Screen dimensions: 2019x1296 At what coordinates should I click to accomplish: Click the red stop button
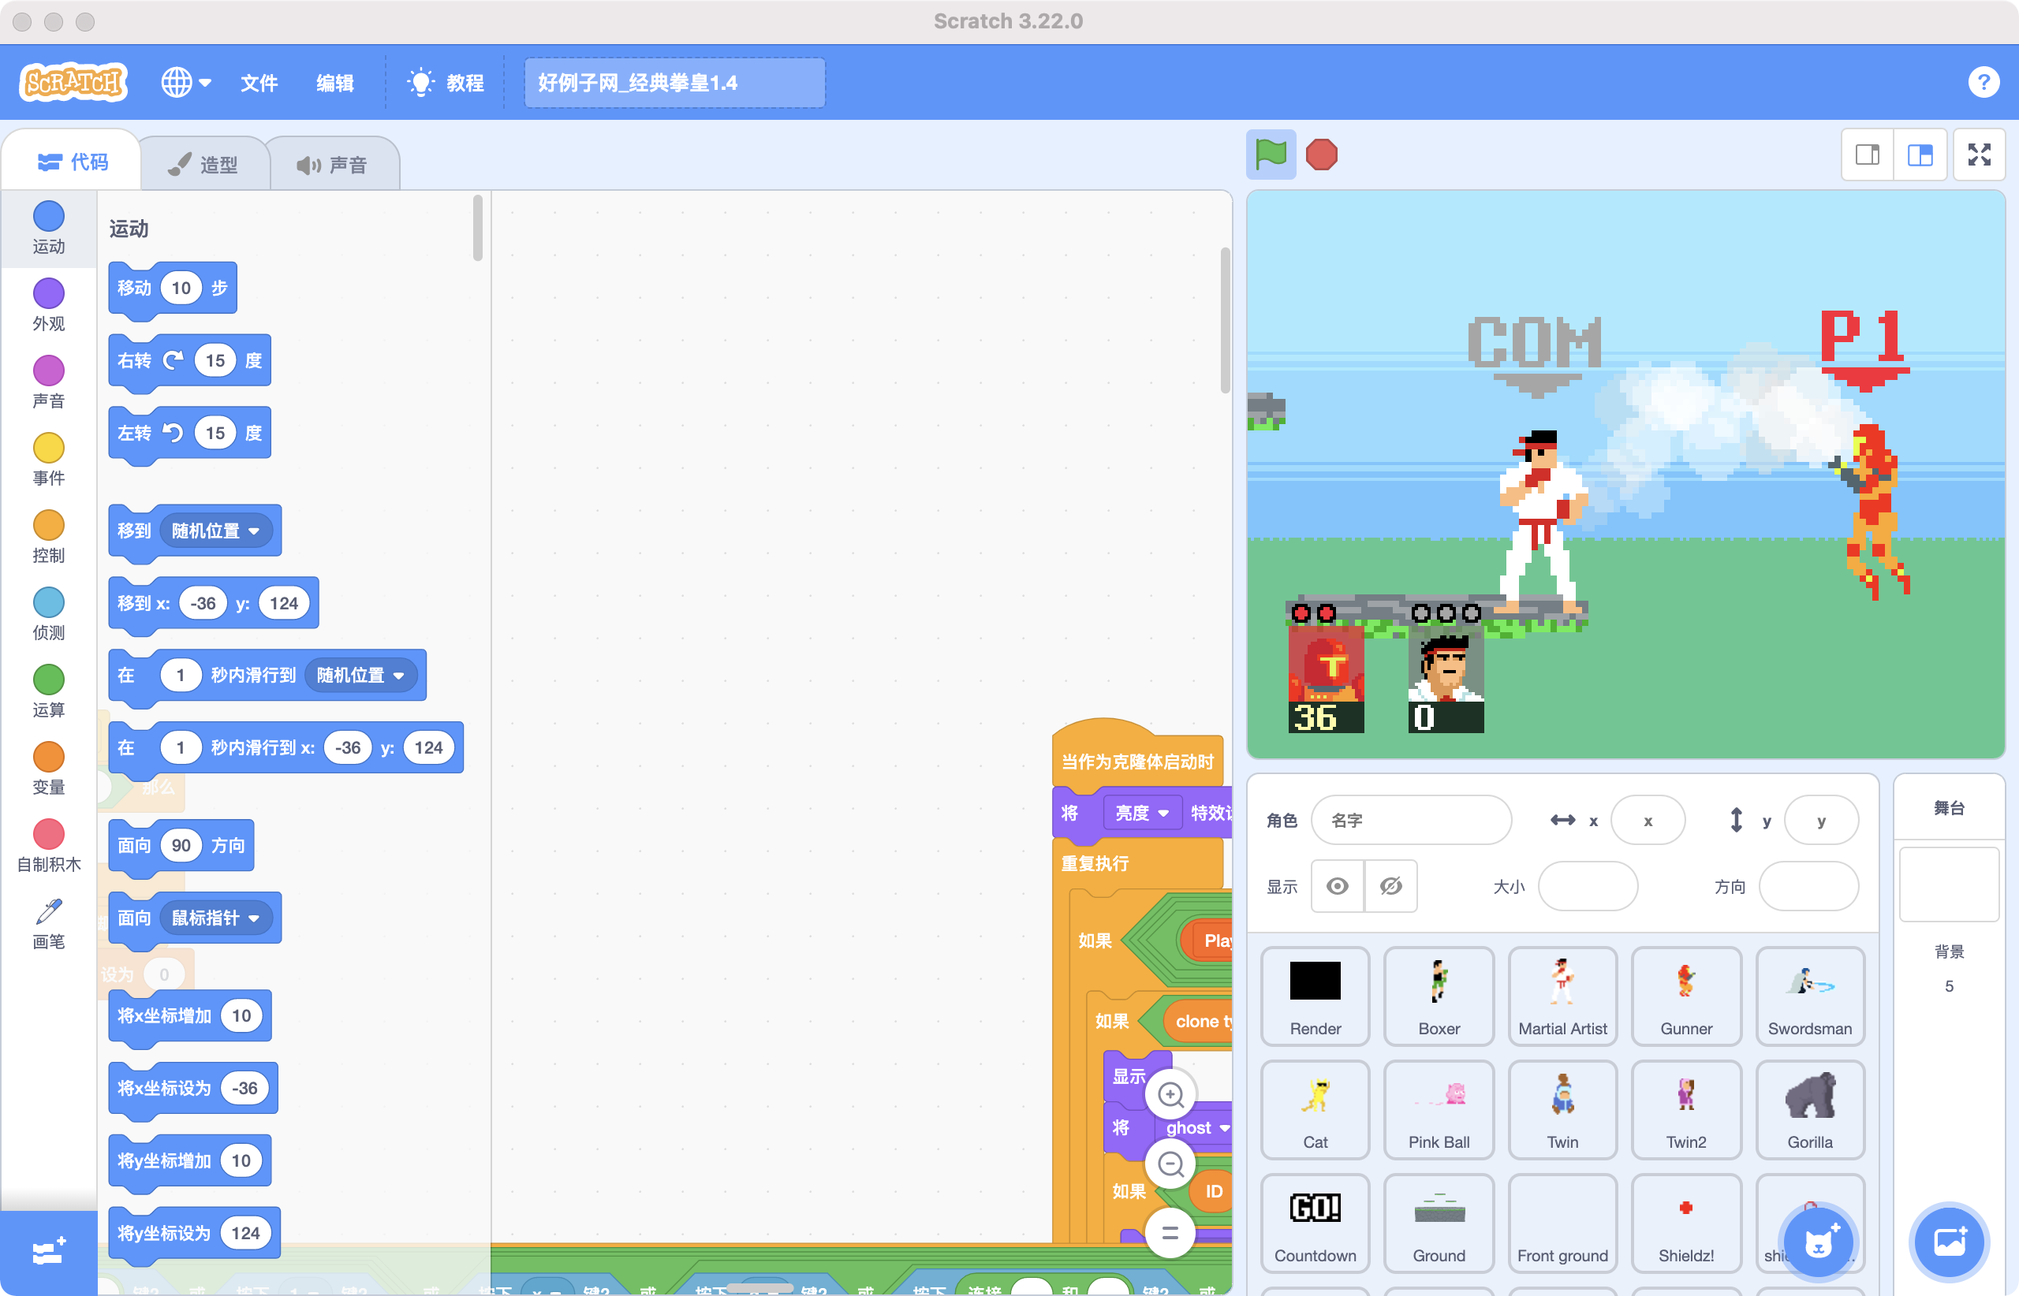tap(1321, 155)
